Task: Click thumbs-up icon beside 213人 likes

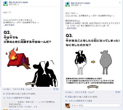Action: [4, 94]
